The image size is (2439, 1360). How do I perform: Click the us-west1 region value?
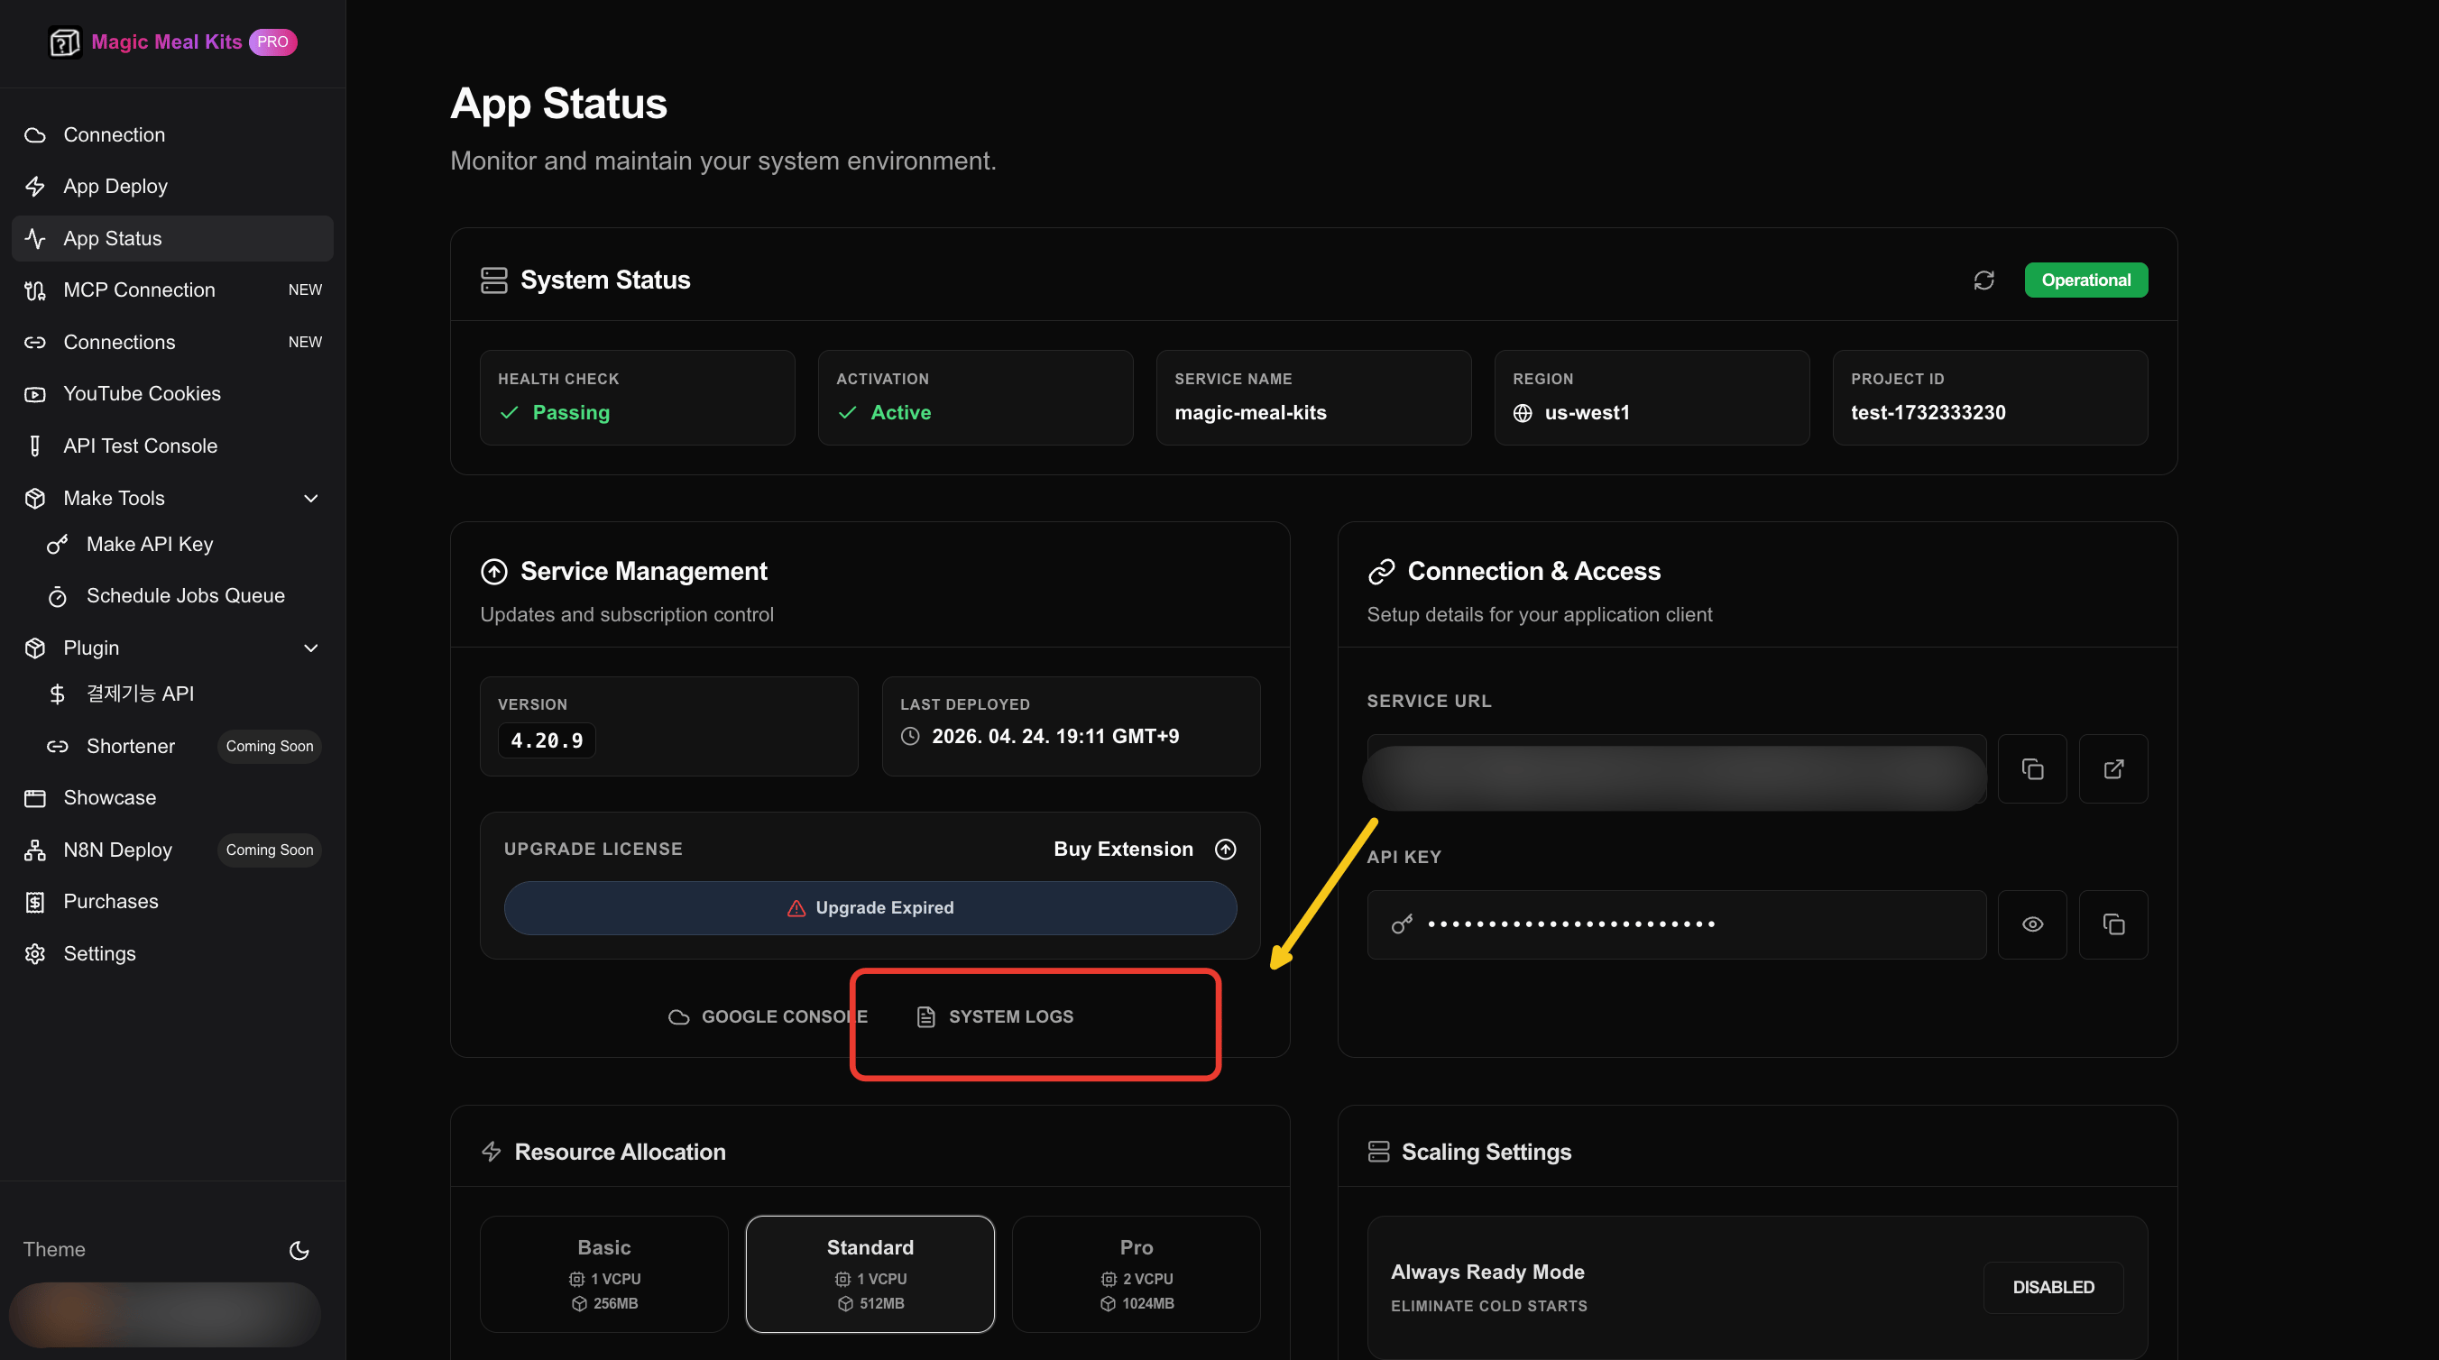(x=1587, y=413)
